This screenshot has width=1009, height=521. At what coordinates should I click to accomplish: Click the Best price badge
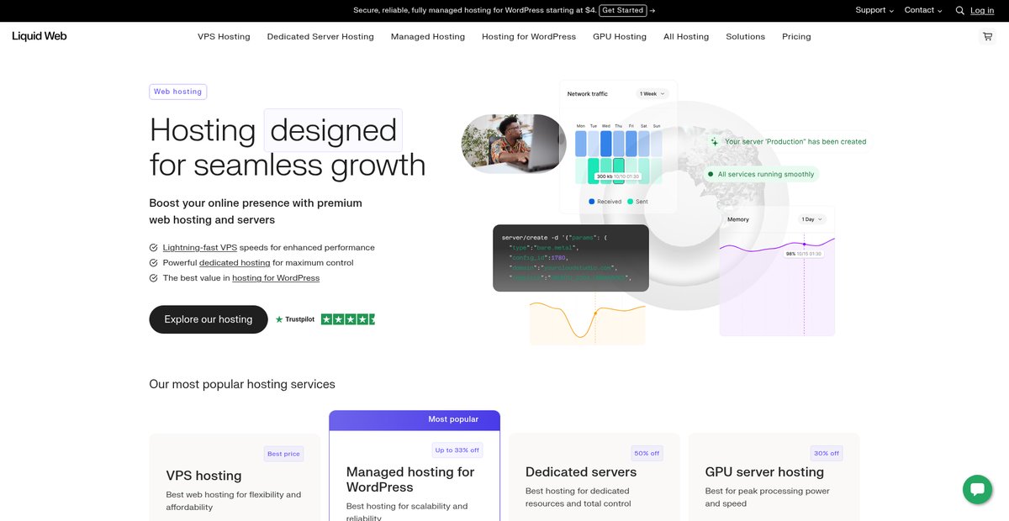click(x=283, y=454)
